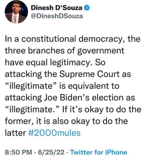Click the word "former" in the tweet
148x156 pixels.
(x=18, y=121)
